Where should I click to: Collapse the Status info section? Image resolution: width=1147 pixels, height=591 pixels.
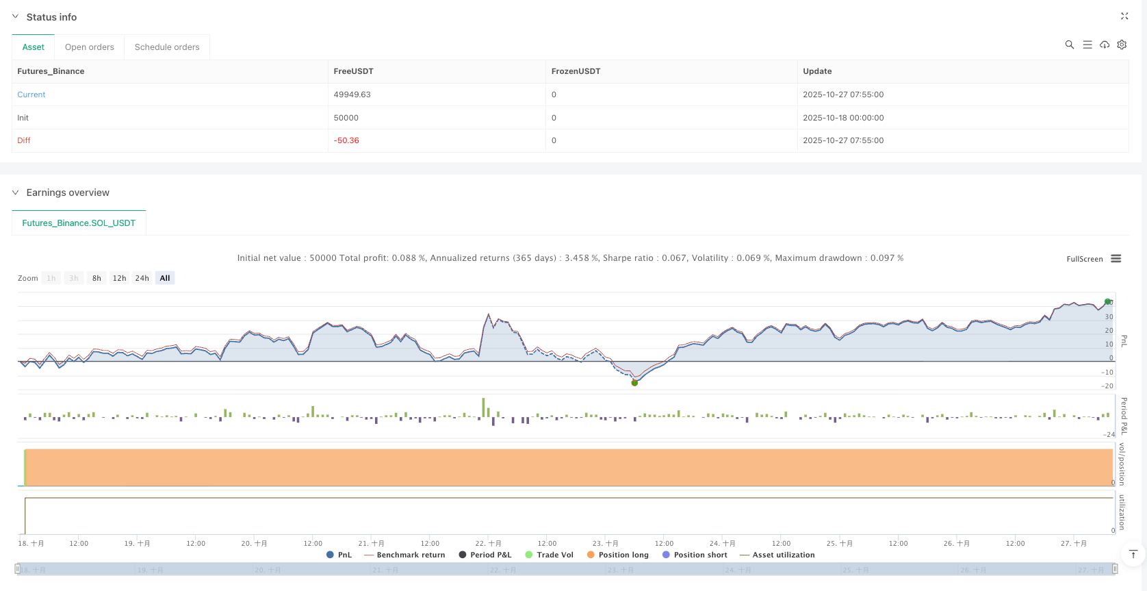pyautogui.click(x=15, y=16)
